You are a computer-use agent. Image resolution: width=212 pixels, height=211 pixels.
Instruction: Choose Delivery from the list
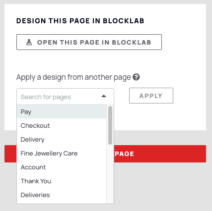coord(62,140)
